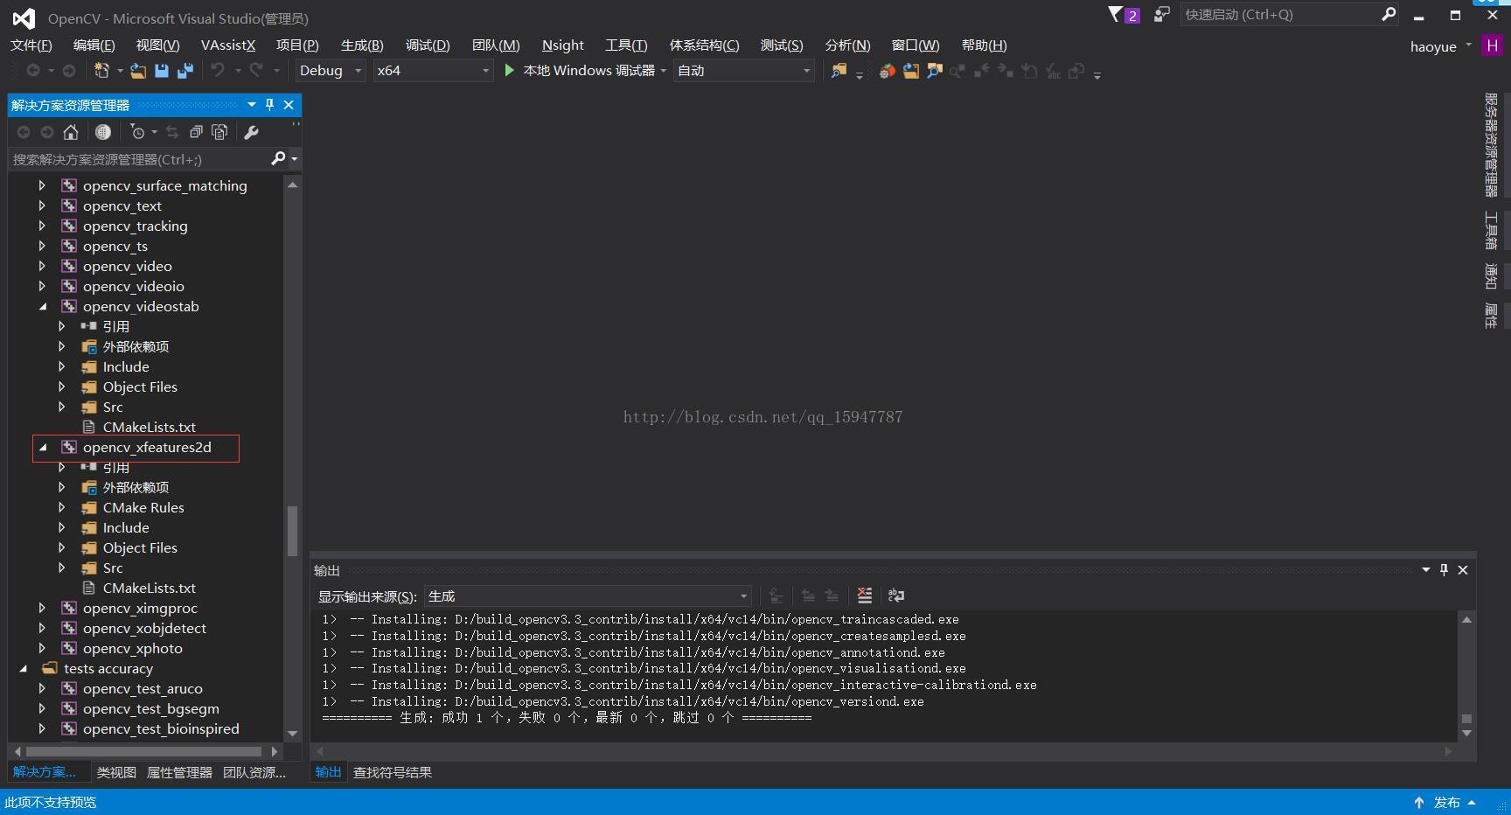Open Properties with the wrench icon
The width and height of the screenshot is (1511, 815).
coord(251,132)
